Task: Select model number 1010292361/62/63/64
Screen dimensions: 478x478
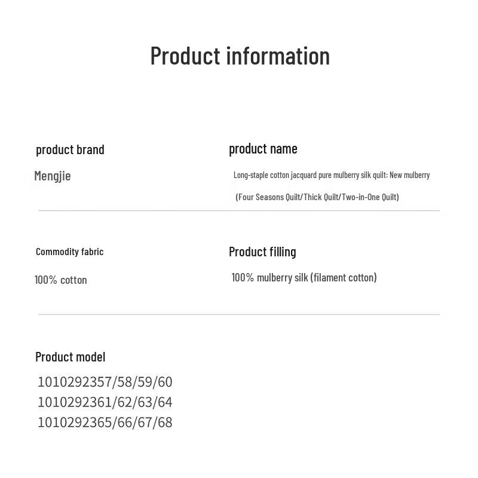Action: [x=105, y=402]
